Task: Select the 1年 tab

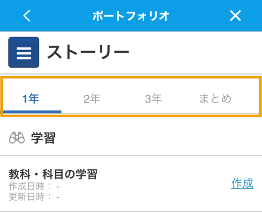Action: tap(31, 99)
